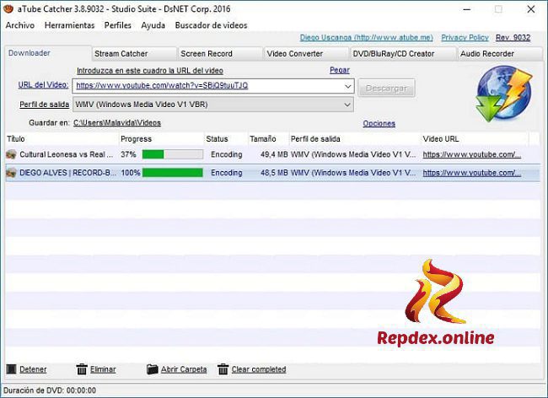548x398 pixels.
Task: Open the Ayuda menu
Action: pos(153,25)
